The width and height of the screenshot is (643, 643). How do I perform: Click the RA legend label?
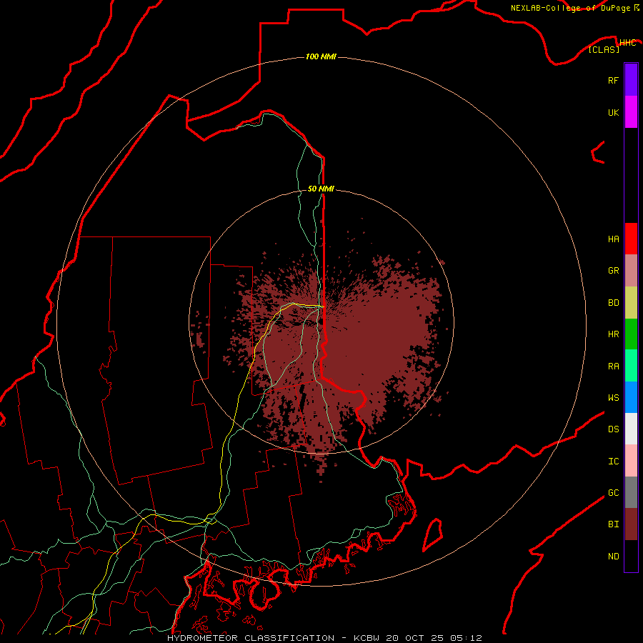613,367
